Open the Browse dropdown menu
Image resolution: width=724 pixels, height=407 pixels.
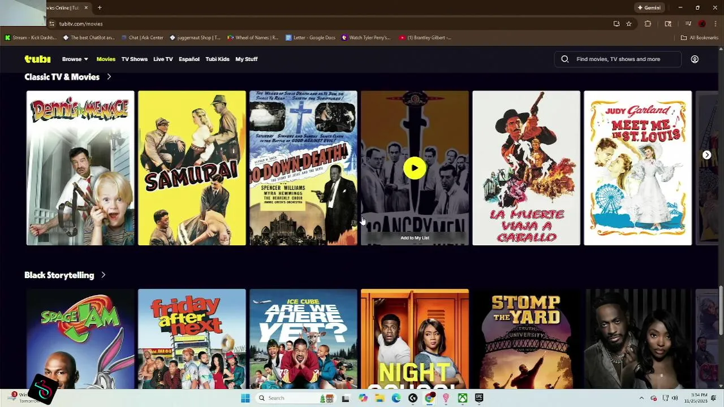click(75, 59)
